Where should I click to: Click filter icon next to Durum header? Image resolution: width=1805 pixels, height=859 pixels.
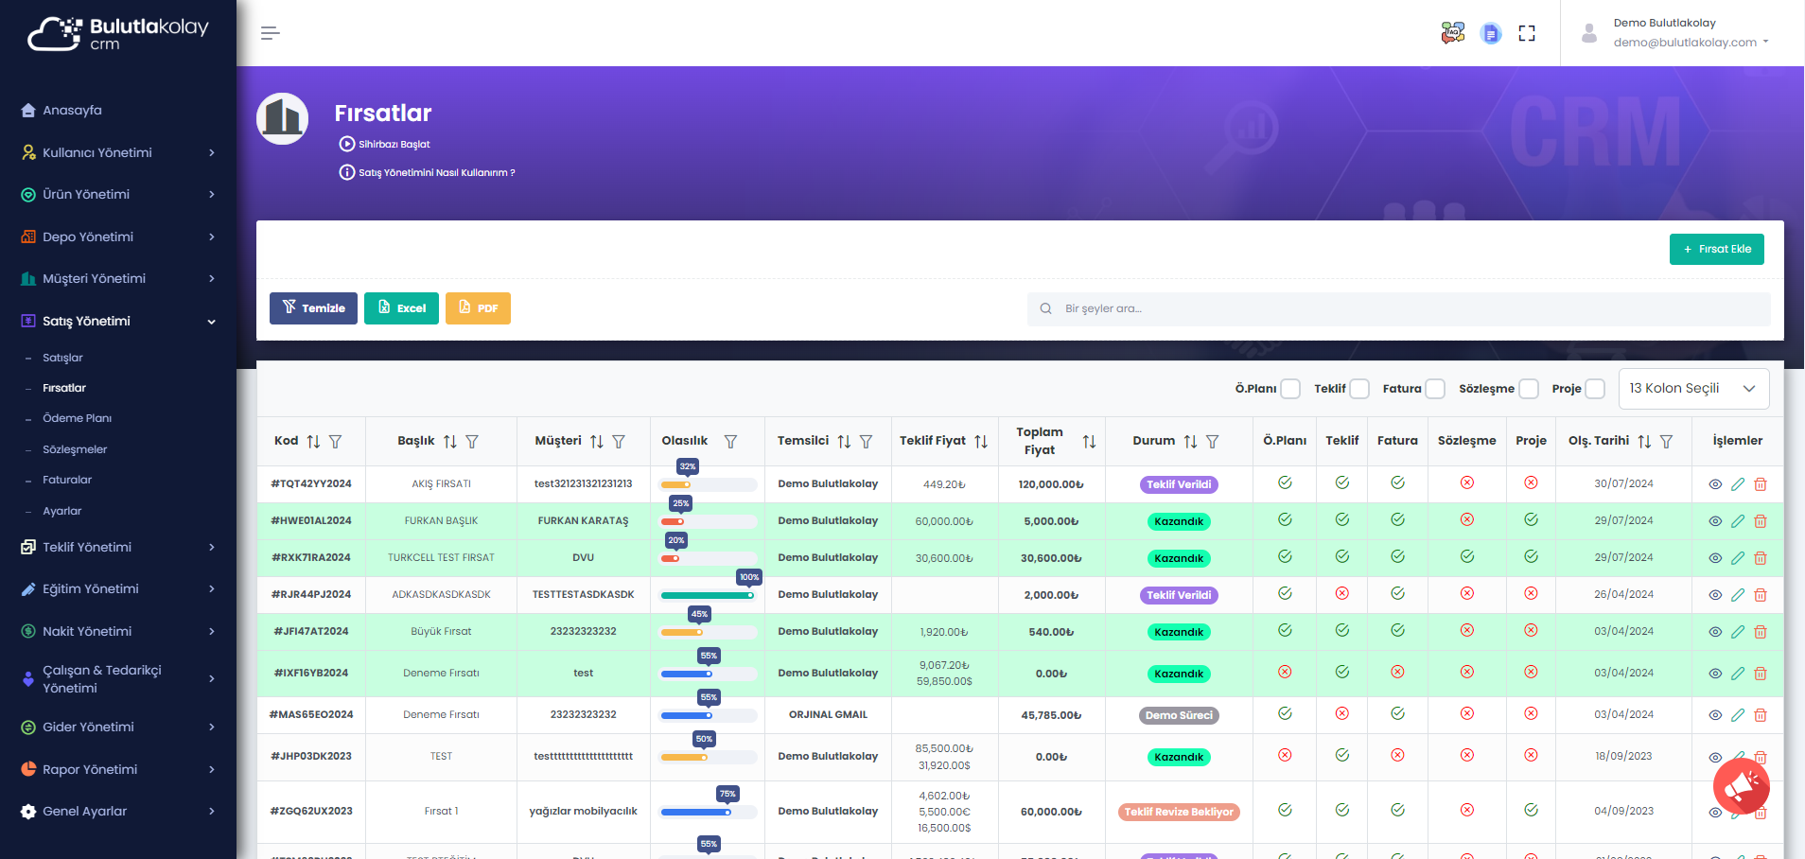(x=1212, y=442)
